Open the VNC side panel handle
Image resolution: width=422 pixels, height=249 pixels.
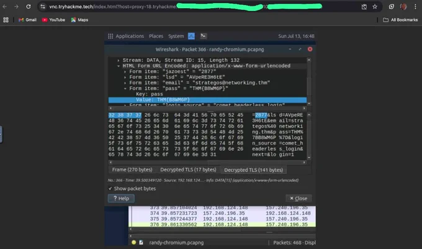tap(1, 134)
